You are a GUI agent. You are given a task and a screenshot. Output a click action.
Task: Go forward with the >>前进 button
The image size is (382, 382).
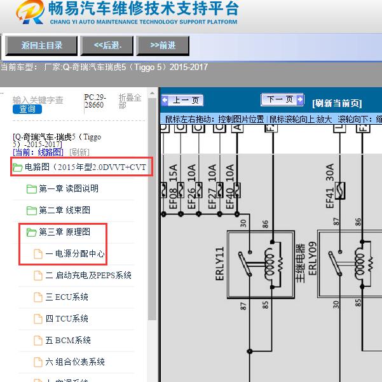coord(163,46)
